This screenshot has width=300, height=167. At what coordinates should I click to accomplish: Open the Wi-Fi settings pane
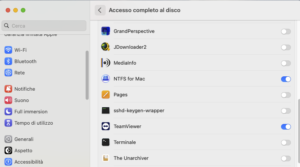(x=45, y=50)
